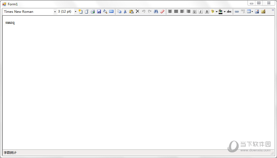Image resolution: width=277 pixels, height=158 pixels.
Task: Toggle underline formatting
Action: pos(195,11)
